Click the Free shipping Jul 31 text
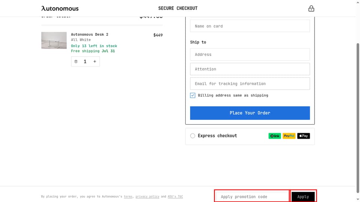Screen dimensions: 360x202 click(93, 51)
